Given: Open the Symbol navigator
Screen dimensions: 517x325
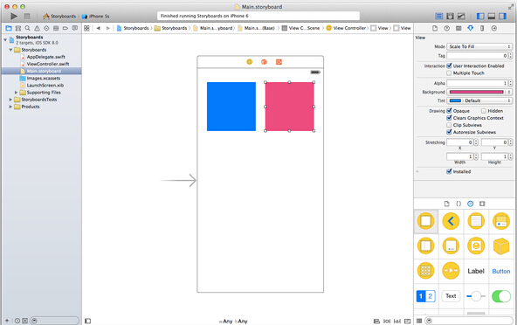Looking at the screenshot, I should [x=18, y=28].
